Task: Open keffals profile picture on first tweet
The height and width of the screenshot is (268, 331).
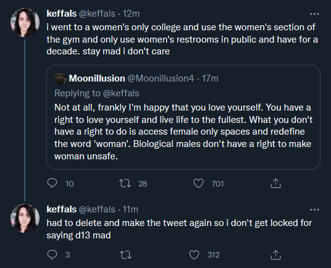Action: click(x=25, y=22)
